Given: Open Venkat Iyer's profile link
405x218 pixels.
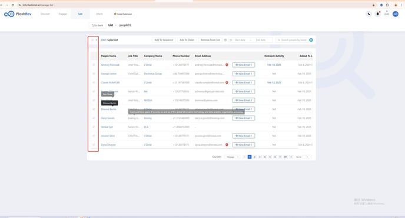Looking at the screenshot, I should pos(107,127).
